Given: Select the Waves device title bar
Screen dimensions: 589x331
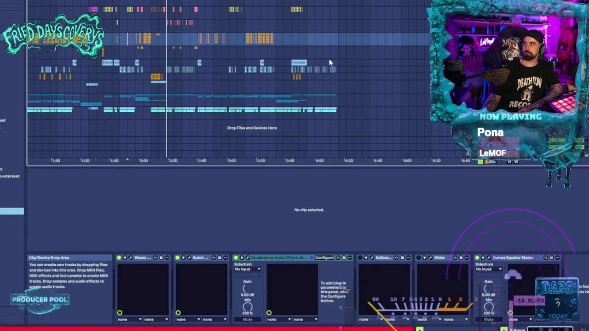Looking at the screenshot, I should 143,257.
